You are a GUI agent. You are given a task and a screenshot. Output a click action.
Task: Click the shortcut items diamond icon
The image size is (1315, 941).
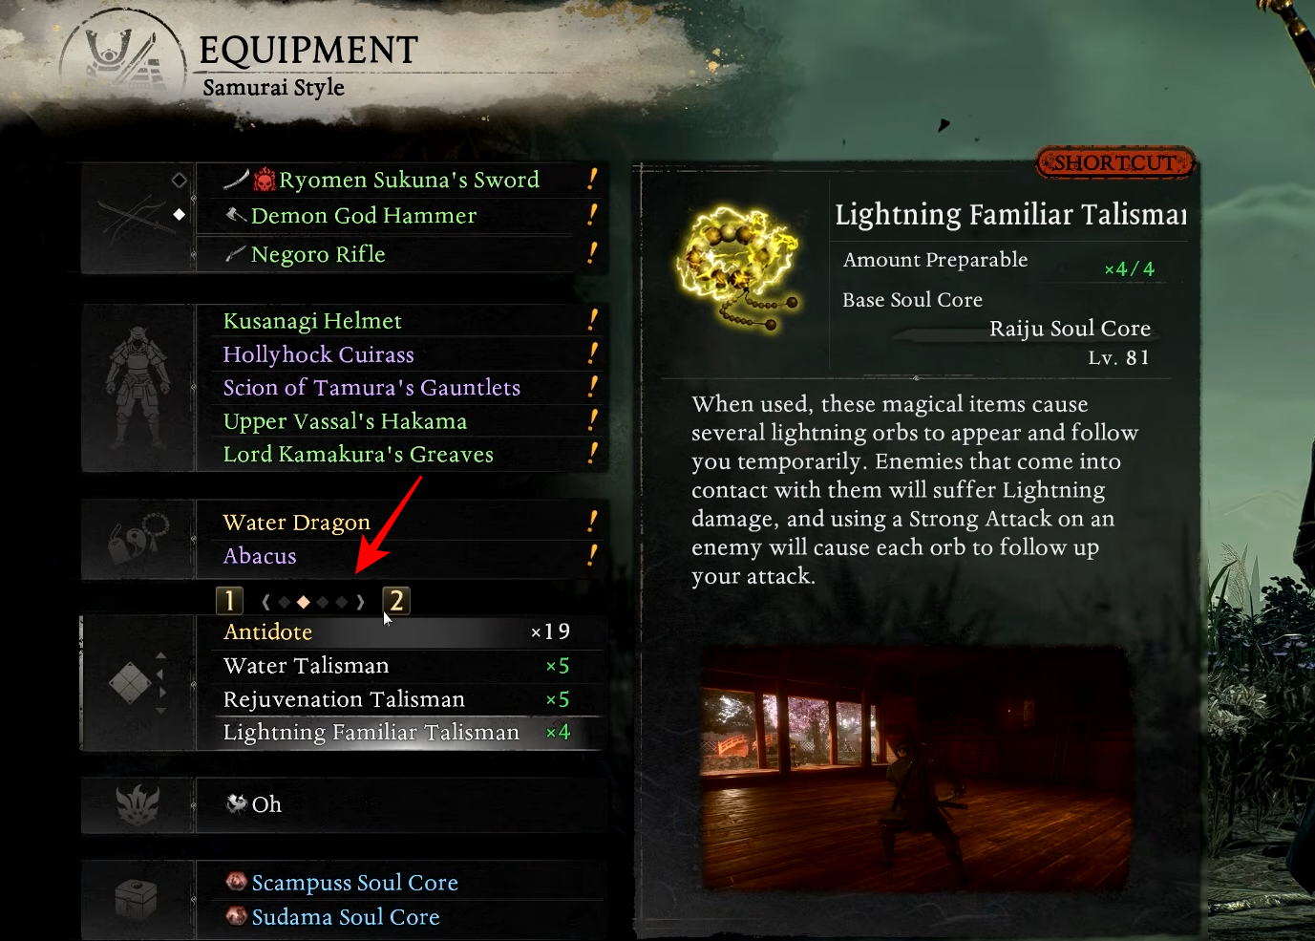click(130, 682)
